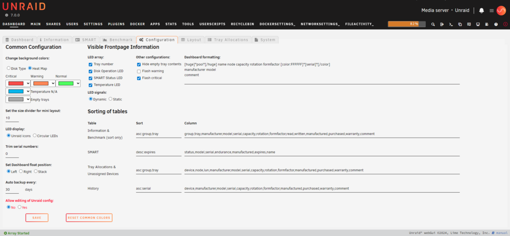This screenshot has height=236, width=510.
Task: Click the Array Started status indicator
Action: point(17,233)
